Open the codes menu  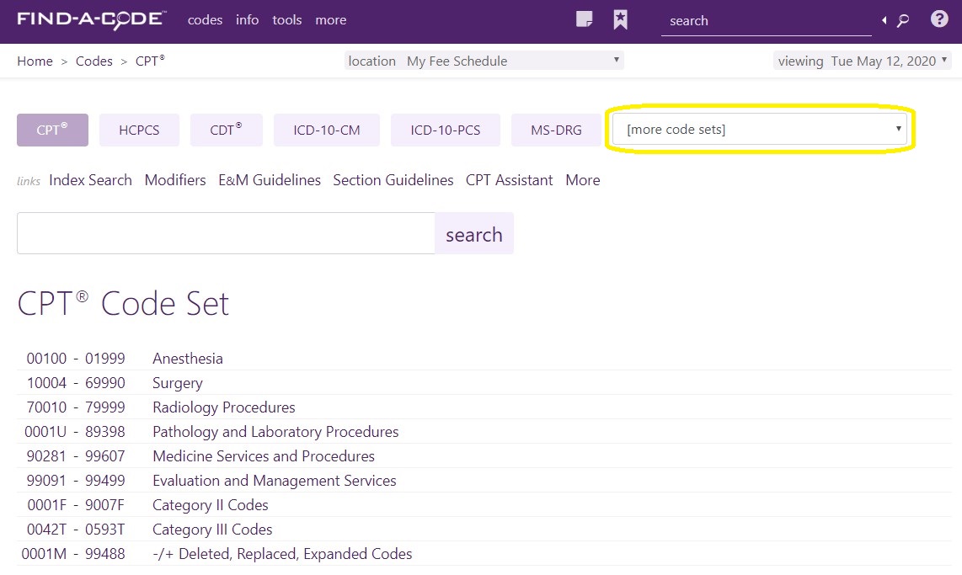[205, 20]
